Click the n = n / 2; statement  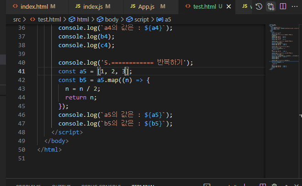83,89
